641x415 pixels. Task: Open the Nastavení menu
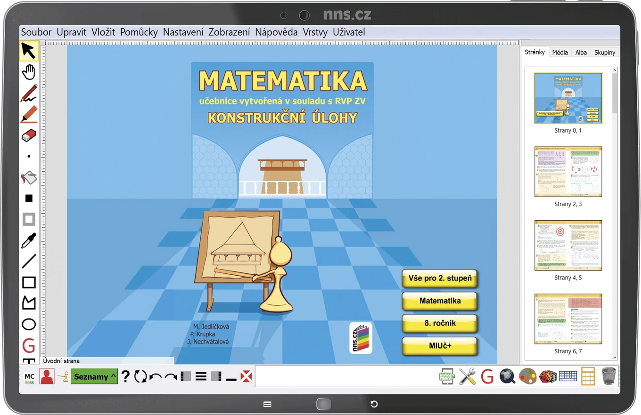point(183,32)
